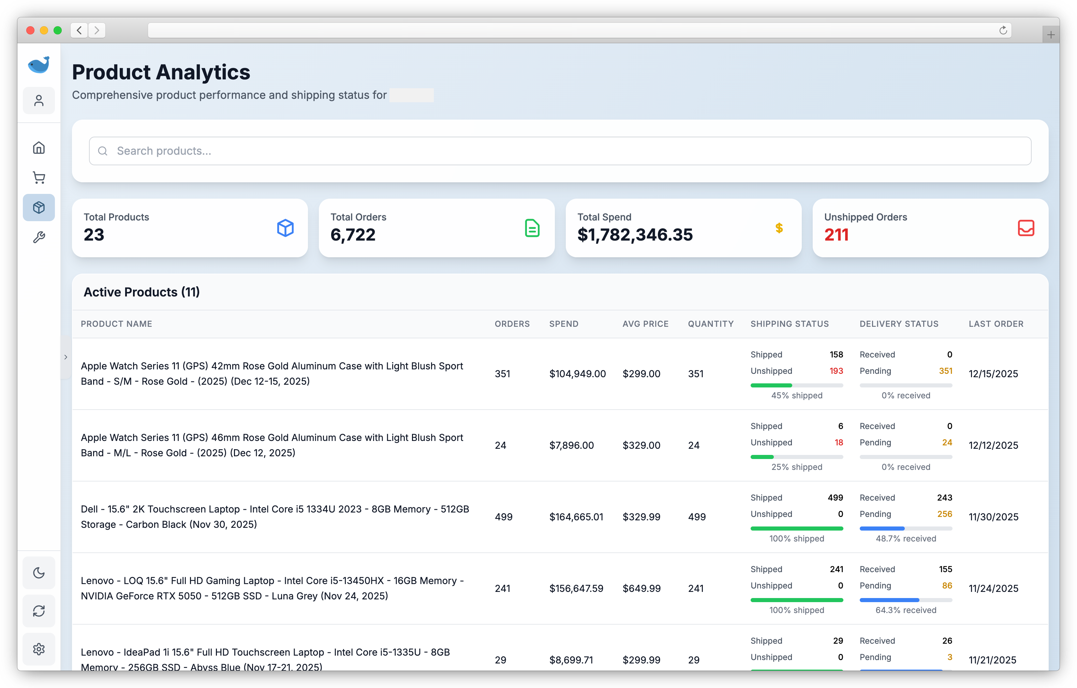This screenshot has height=688, width=1077.
Task: Navigate home using the house icon
Action: coord(39,148)
